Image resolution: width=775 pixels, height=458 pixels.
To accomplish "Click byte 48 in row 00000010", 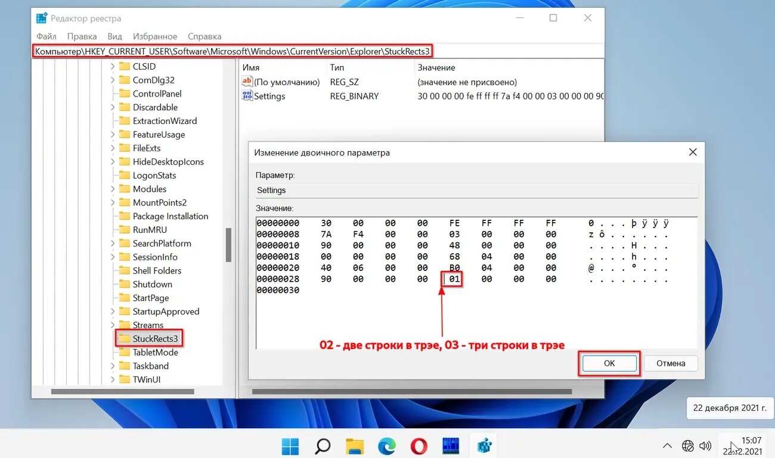I will click(x=454, y=245).
